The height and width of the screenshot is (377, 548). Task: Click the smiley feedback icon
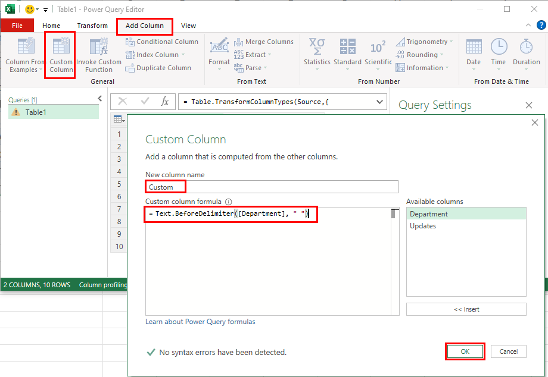pyautogui.click(x=30, y=10)
